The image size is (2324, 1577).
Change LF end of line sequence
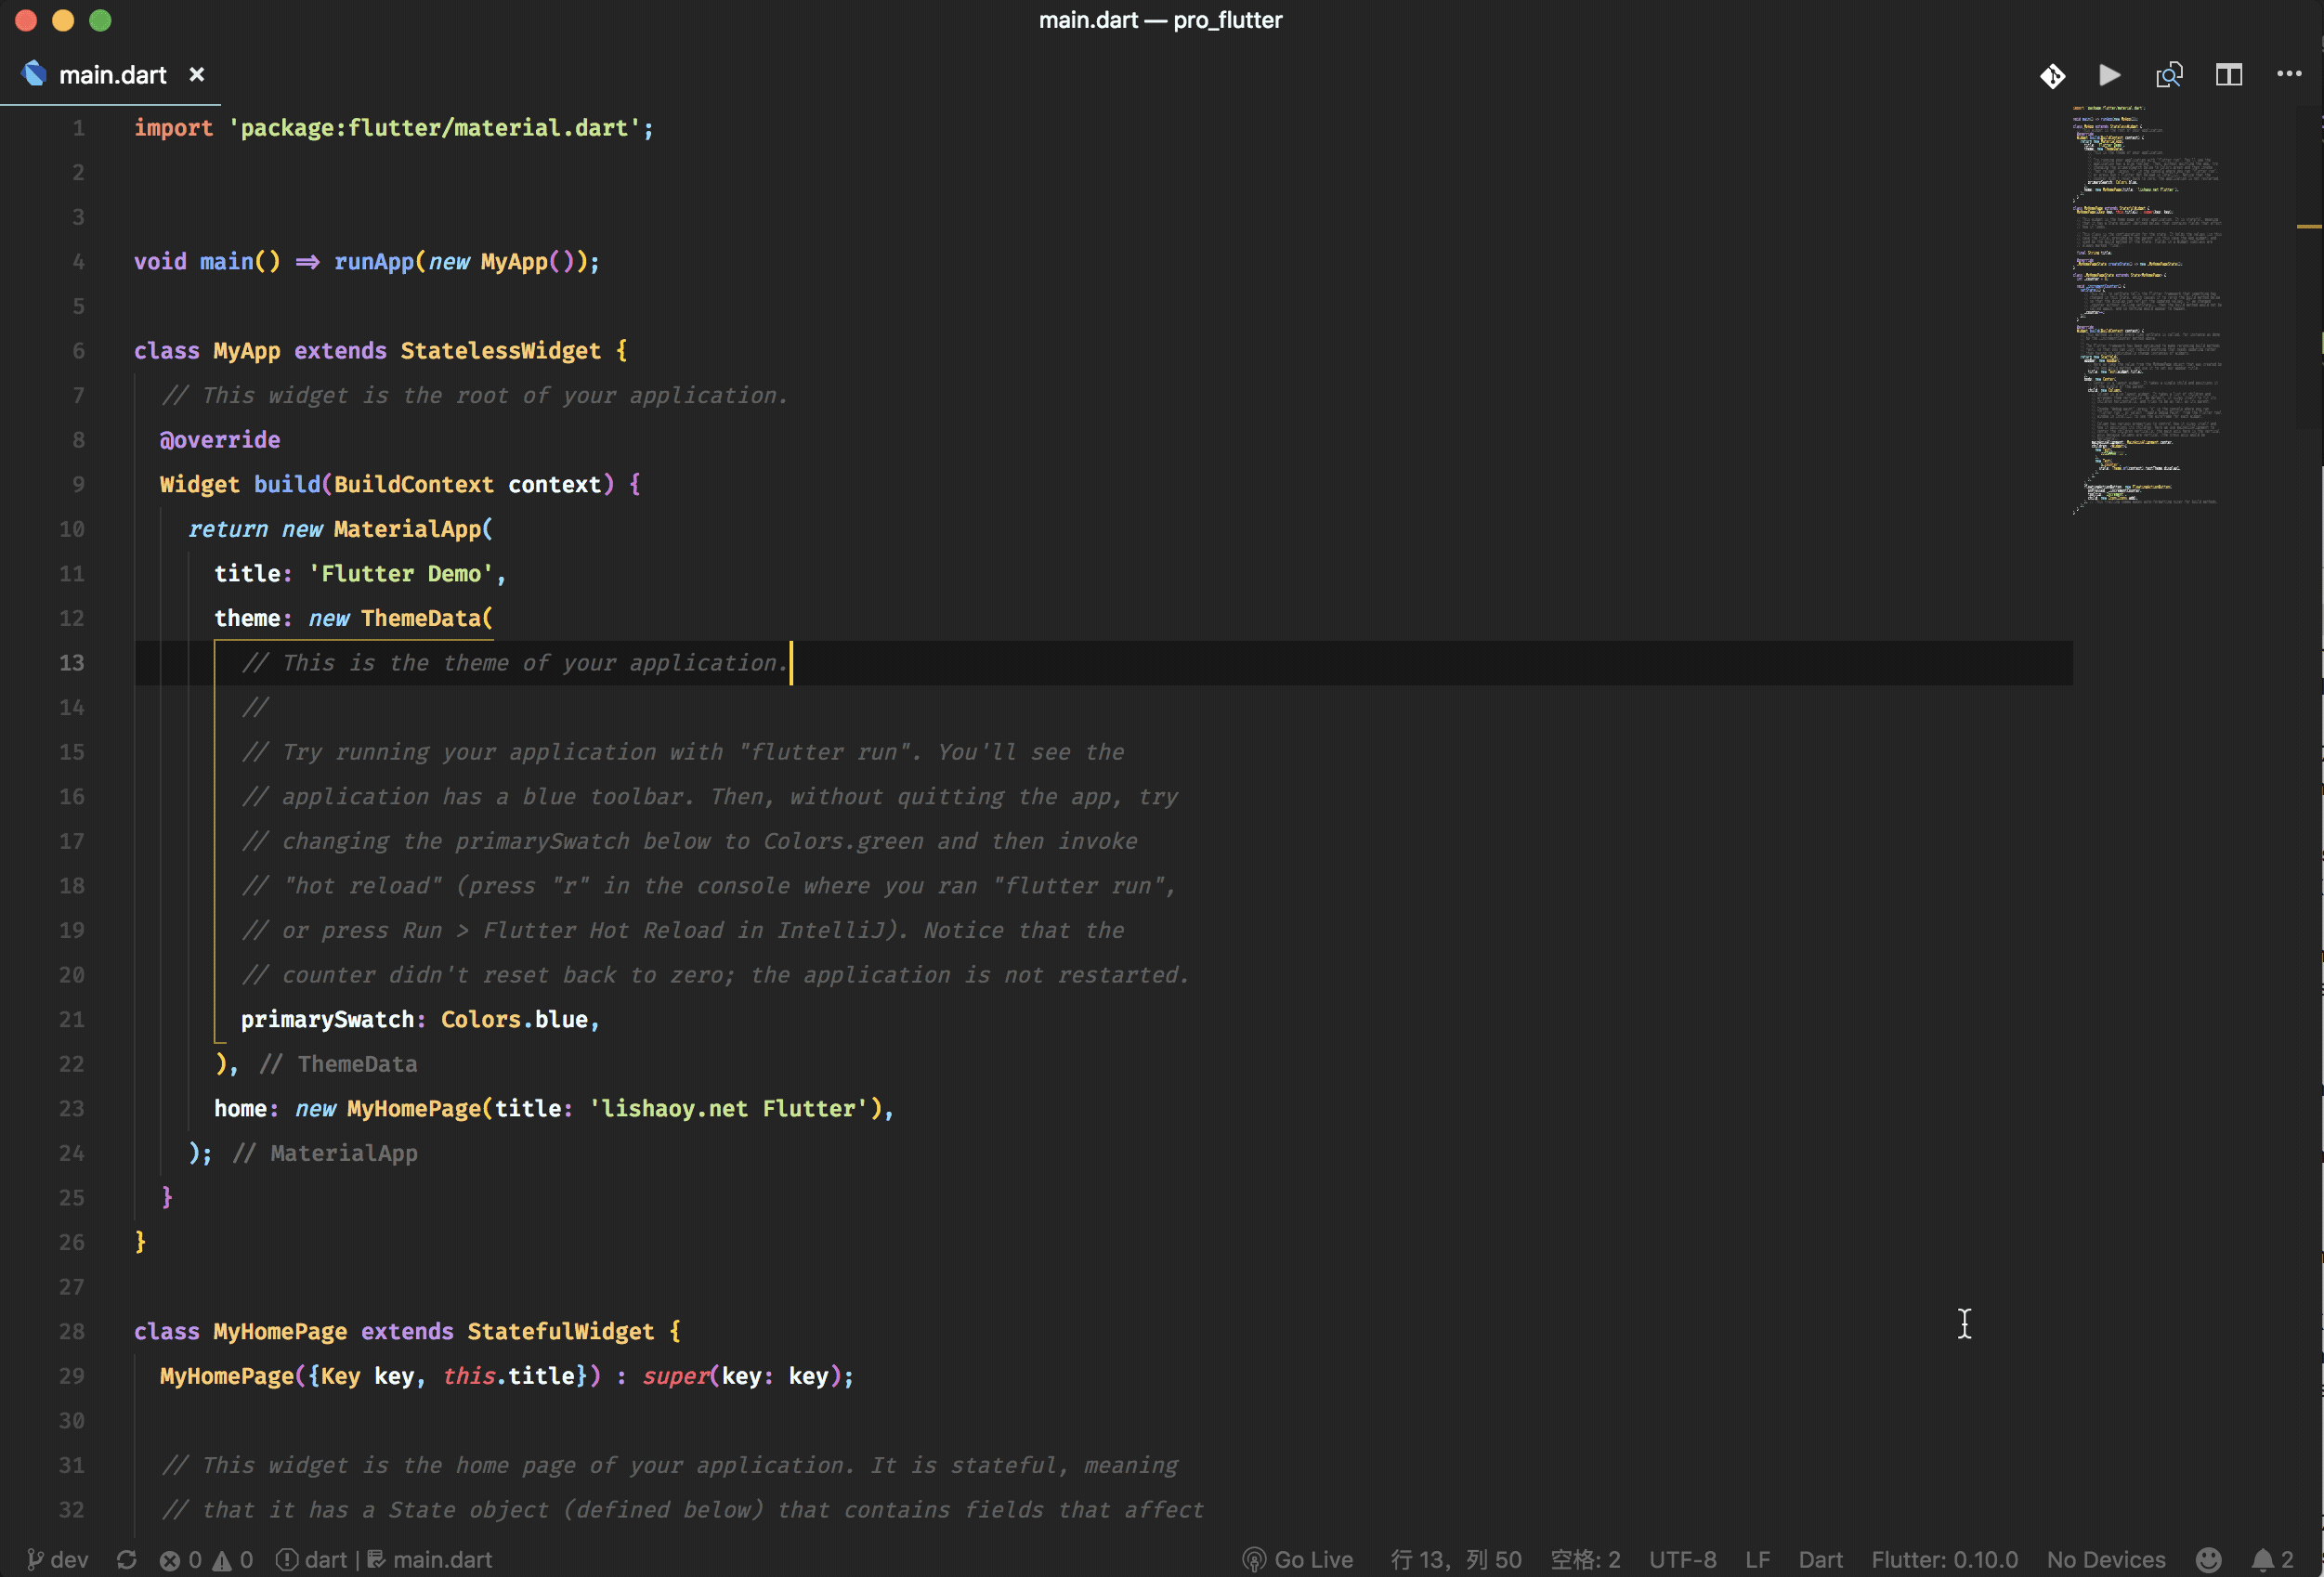coord(1757,1559)
